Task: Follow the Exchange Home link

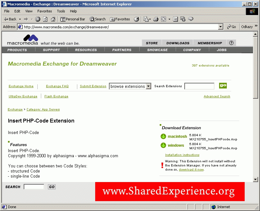Action: [x=21, y=86]
